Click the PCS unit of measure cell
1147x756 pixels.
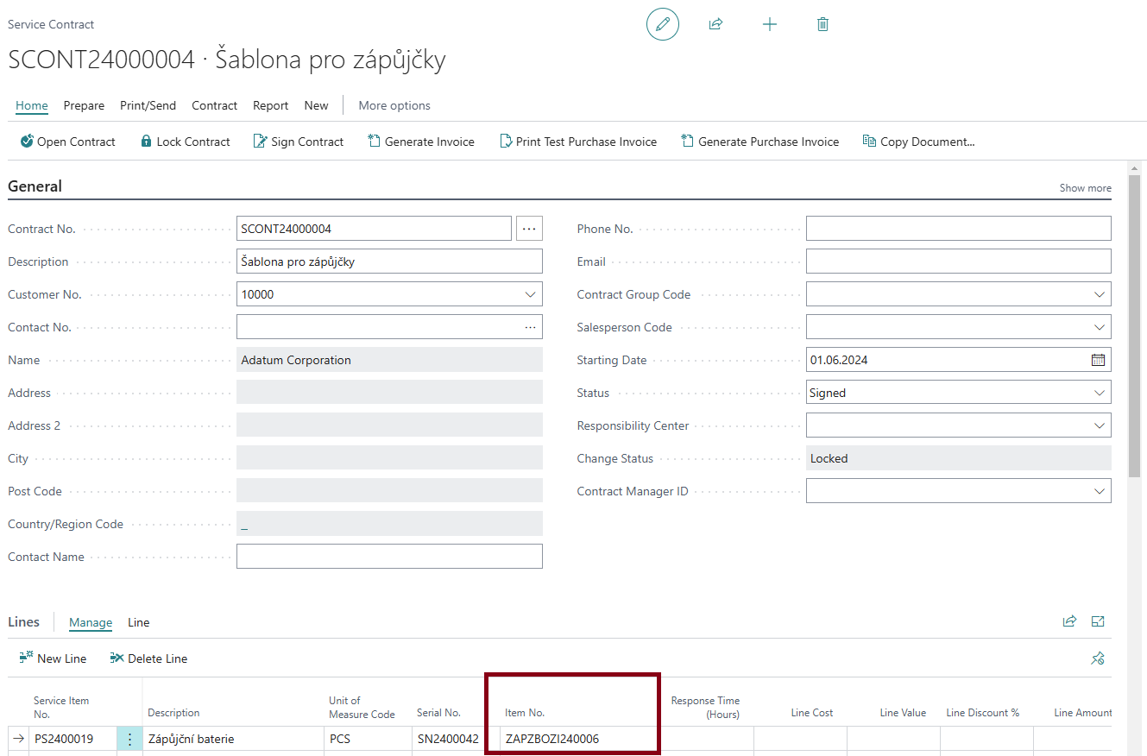point(367,739)
